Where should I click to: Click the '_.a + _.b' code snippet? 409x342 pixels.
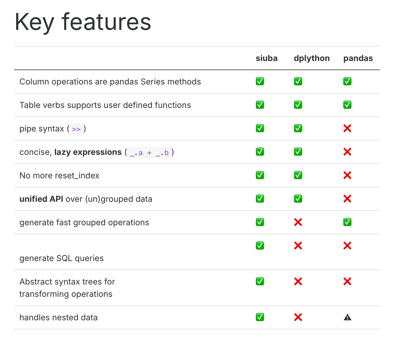(149, 153)
